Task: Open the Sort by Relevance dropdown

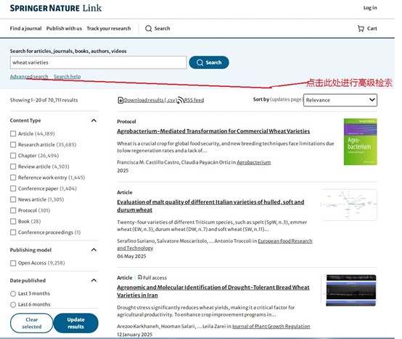Action: (x=340, y=100)
